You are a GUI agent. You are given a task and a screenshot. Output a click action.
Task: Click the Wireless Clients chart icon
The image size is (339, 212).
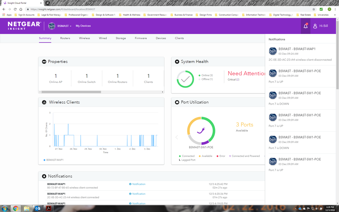coord(44,102)
